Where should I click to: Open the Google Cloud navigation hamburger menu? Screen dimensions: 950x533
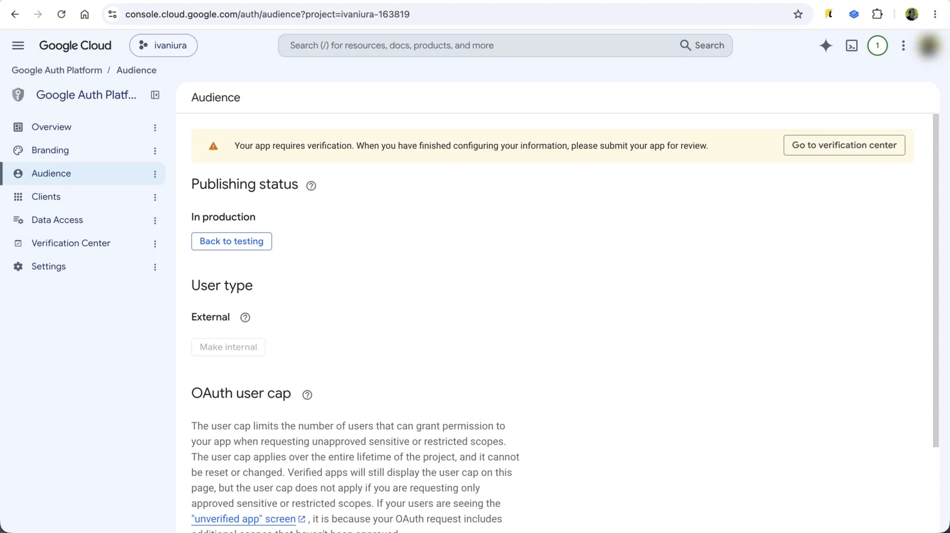coord(18,46)
